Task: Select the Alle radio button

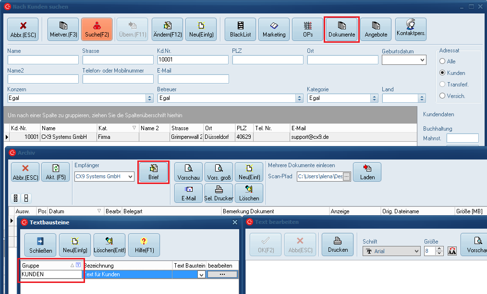Action: (x=442, y=61)
